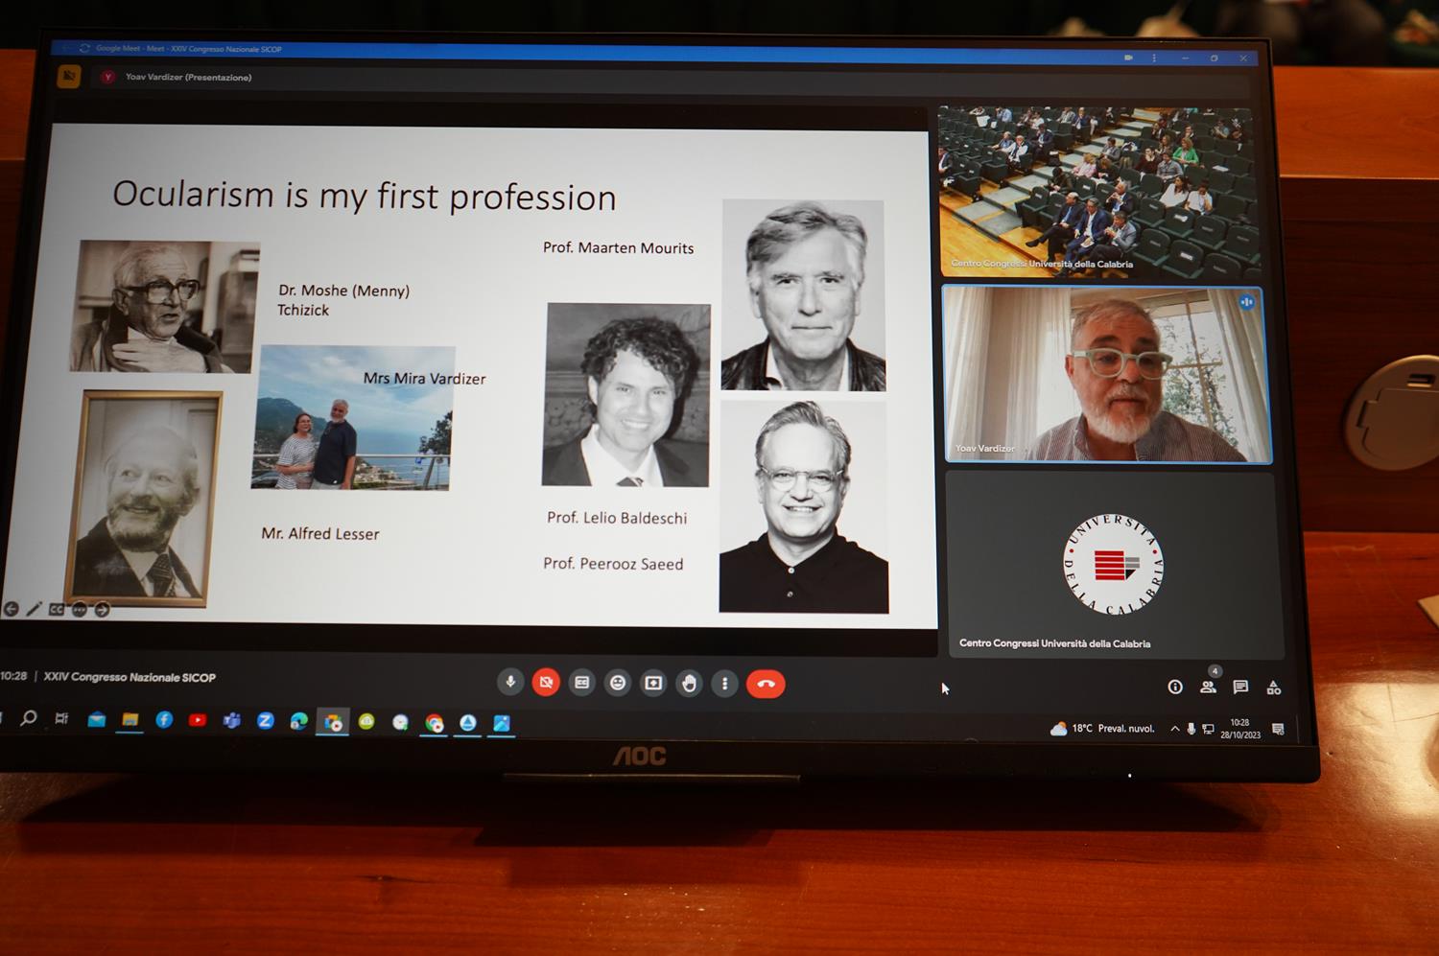The height and width of the screenshot is (956, 1439).
Task: Open the Meet window three-dot title menu
Action: [x=1154, y=58]
